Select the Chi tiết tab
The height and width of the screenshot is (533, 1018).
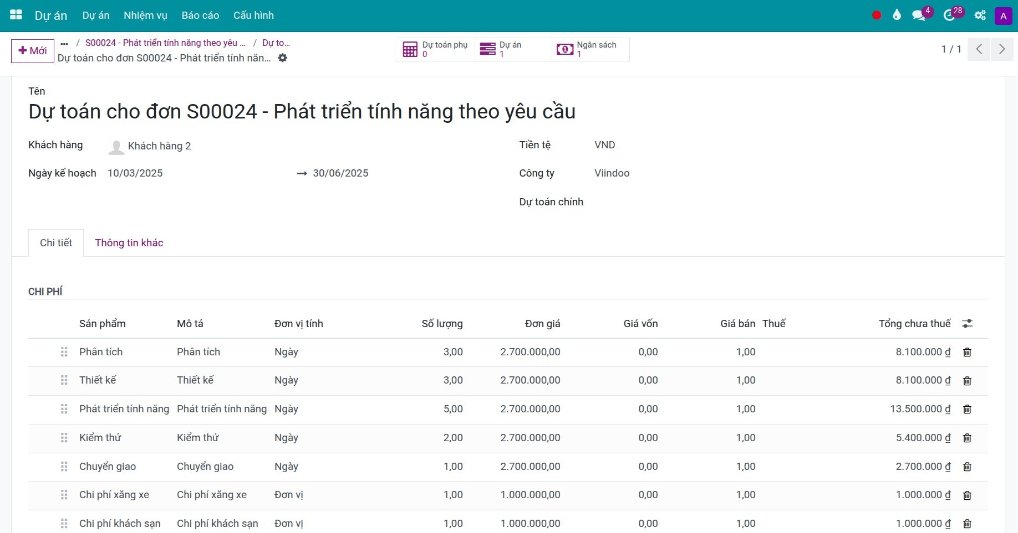point(56,243)
